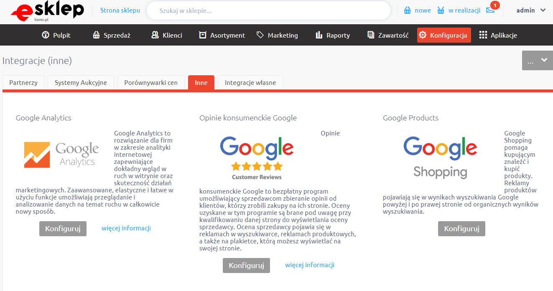This screenshot has width=553, height=291.
Task: Open więcej informacji for Google Analytics
Action: click(x=126, y=228)
